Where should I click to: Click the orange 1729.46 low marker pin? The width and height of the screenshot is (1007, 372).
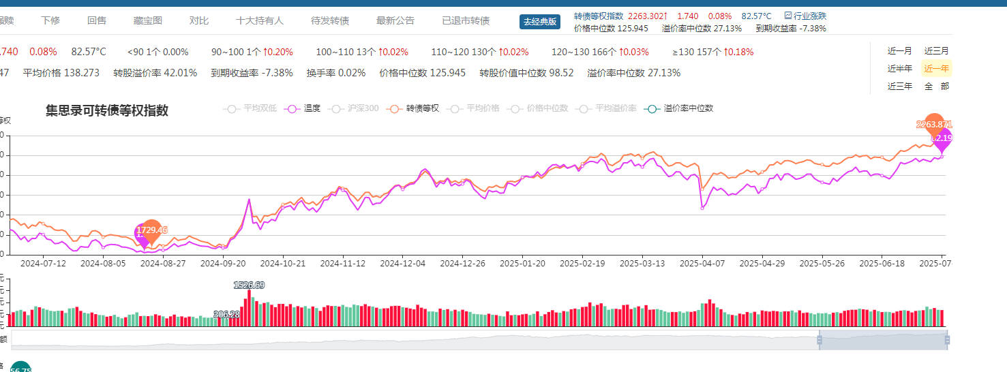(x=152, y=230)
